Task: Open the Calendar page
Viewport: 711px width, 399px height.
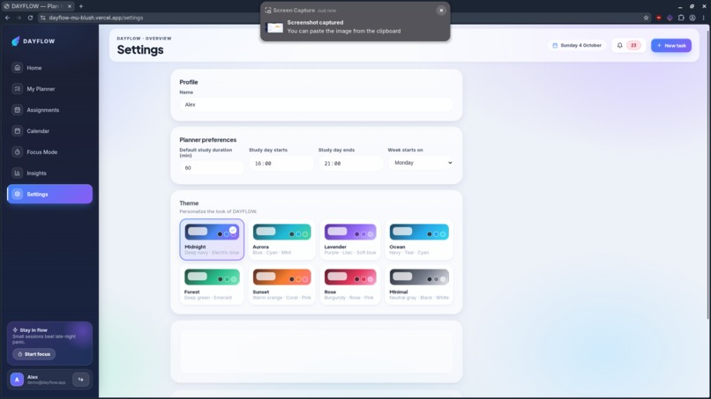Action: click(x=49, y=131)
